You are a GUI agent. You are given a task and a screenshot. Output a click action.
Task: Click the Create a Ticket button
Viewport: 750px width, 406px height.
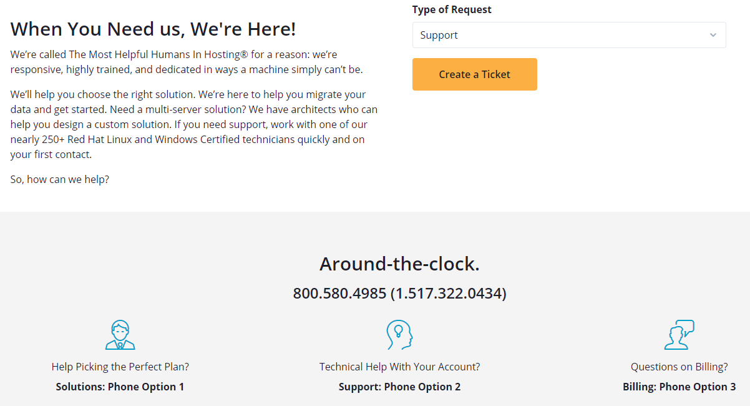tap(475, 74)
